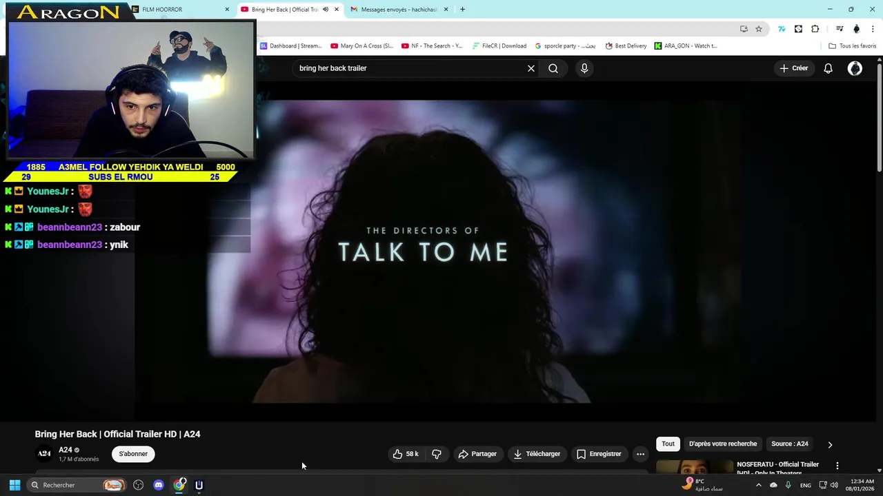
Task: Open sporcle party bookmark
Action: click(565, 46)
